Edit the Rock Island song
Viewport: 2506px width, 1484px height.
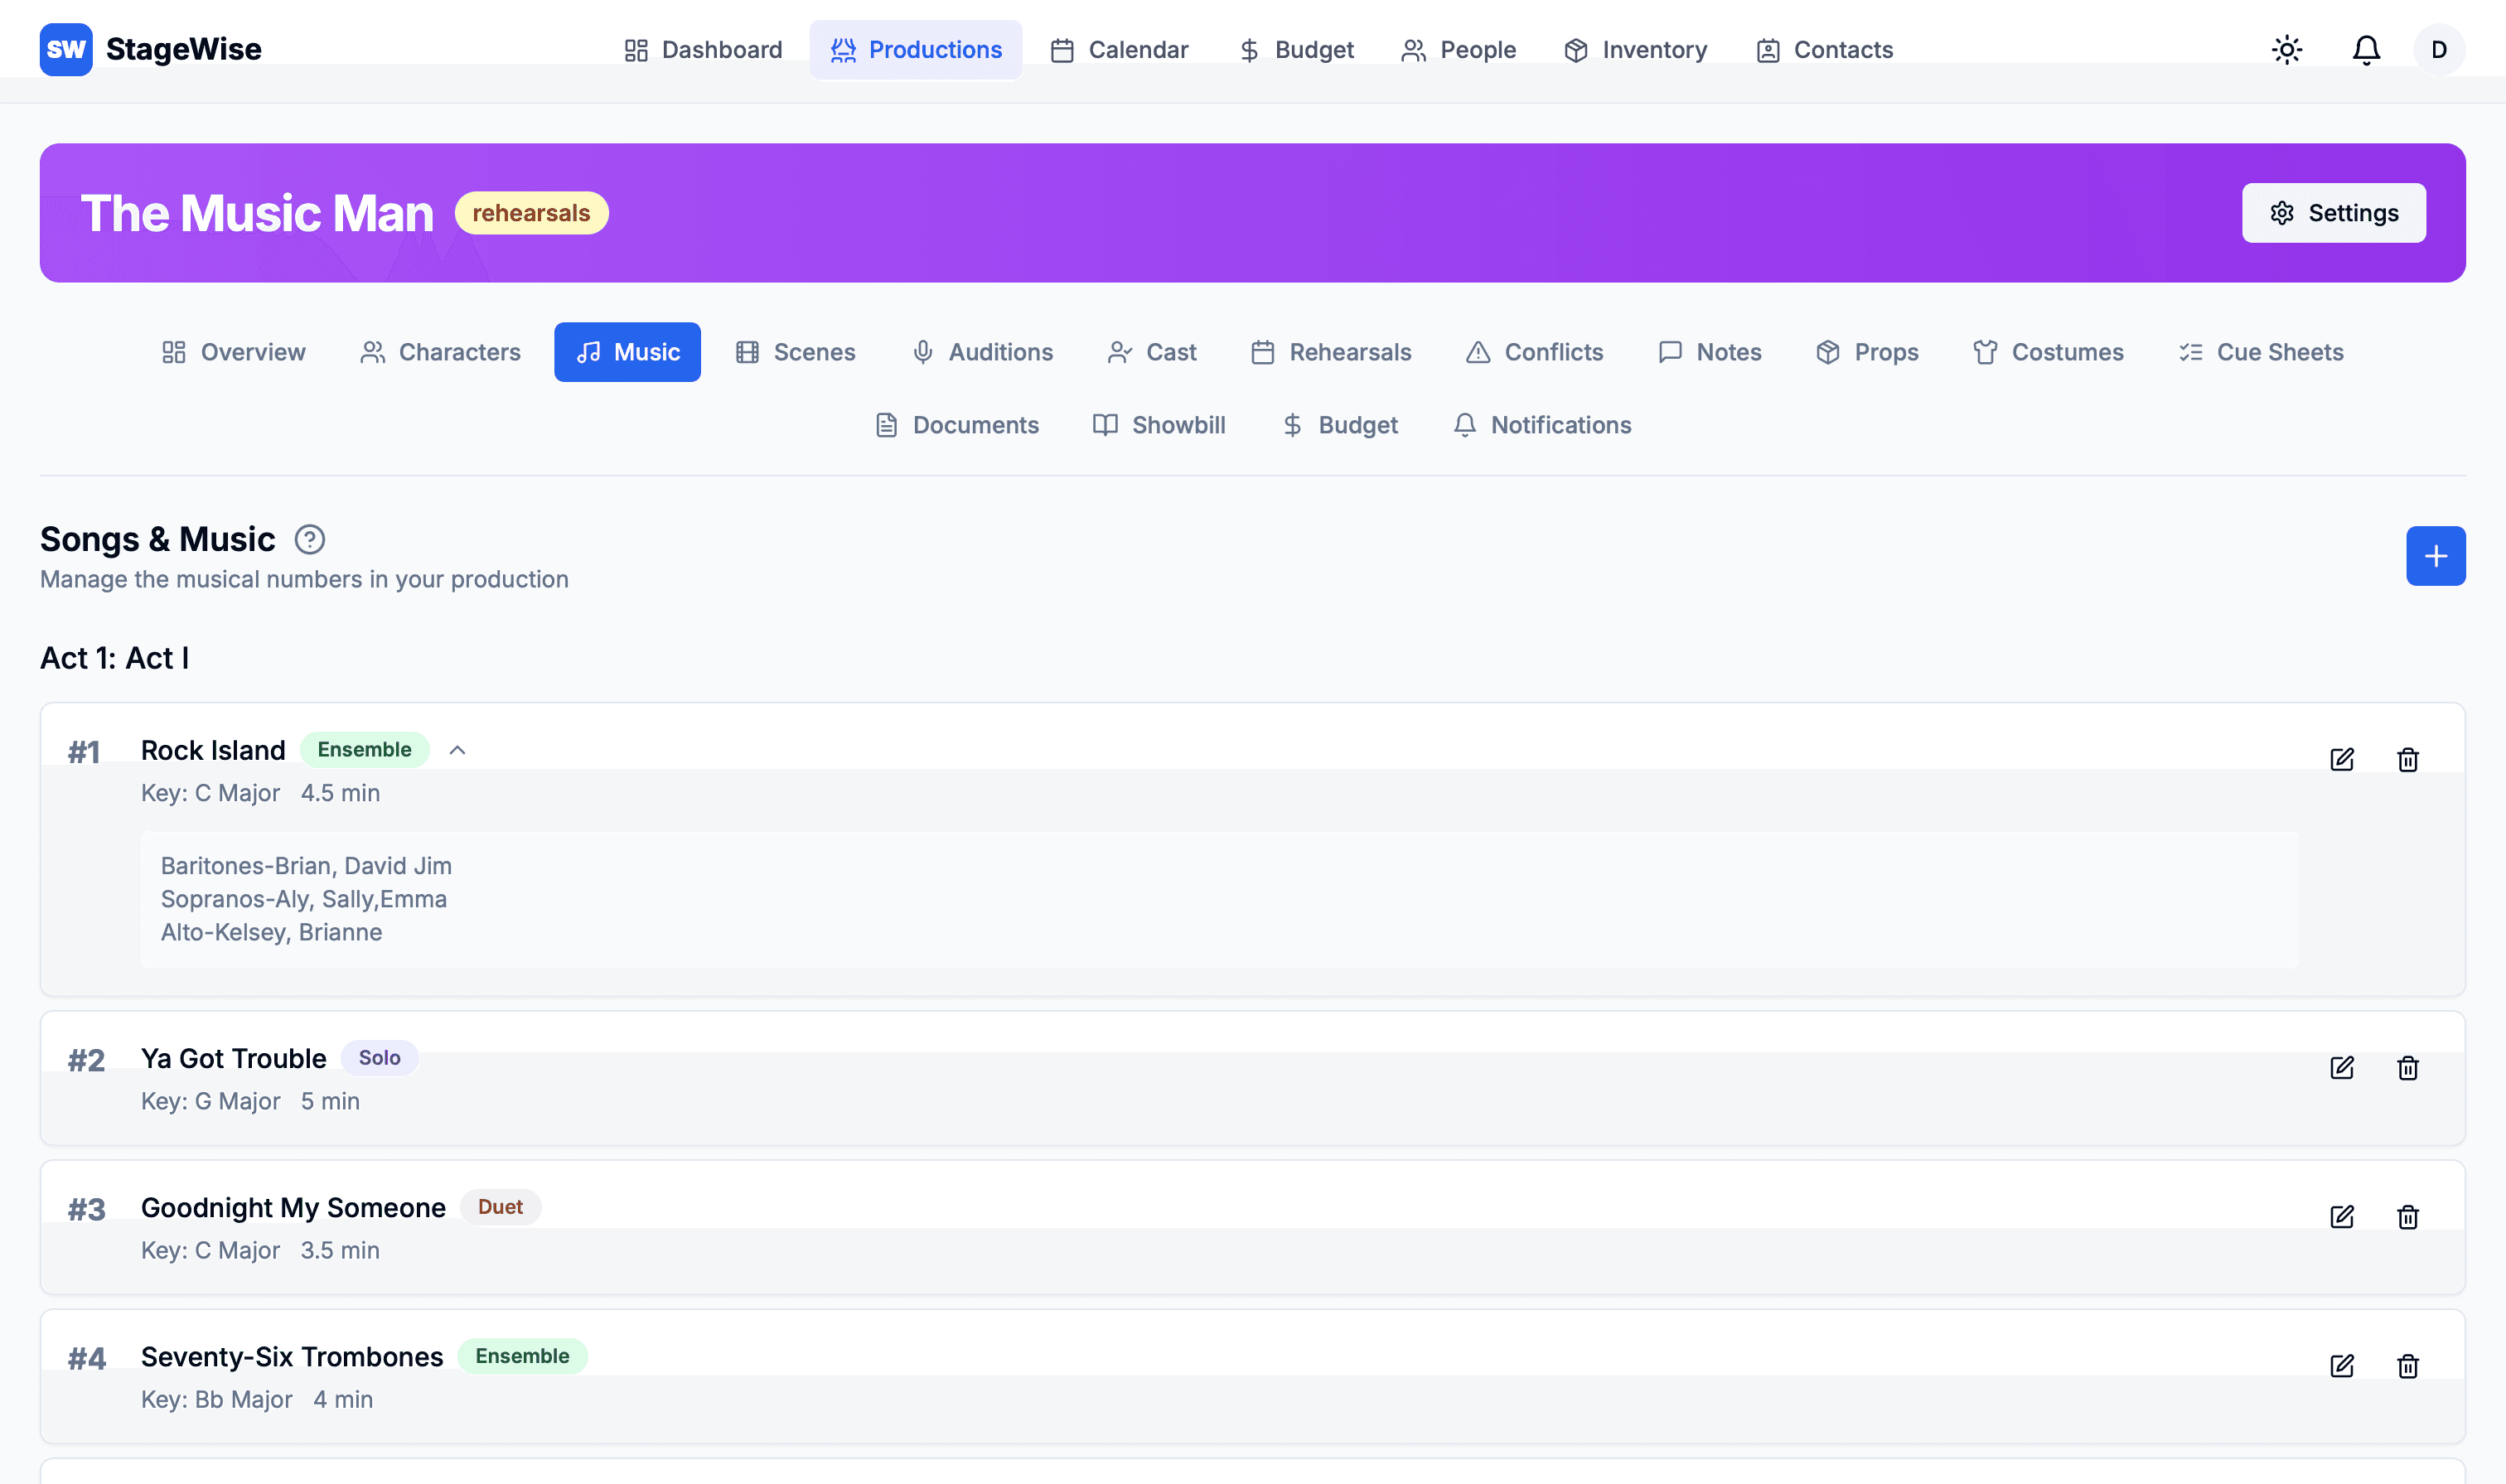tap(2341, 759)
